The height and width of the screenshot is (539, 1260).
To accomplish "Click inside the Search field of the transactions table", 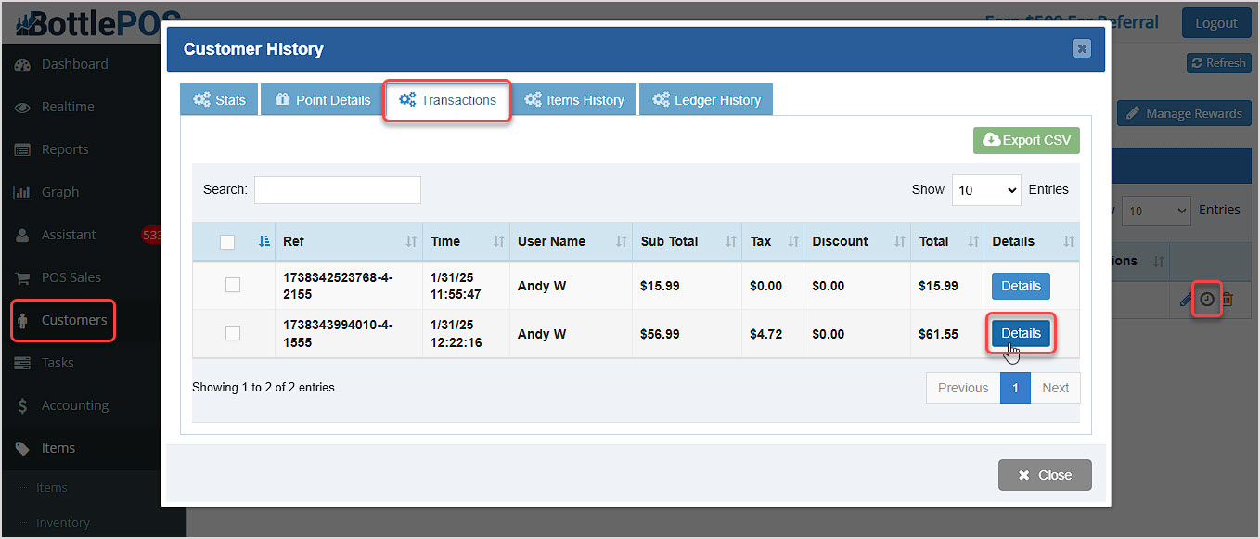I will (337, 189).
